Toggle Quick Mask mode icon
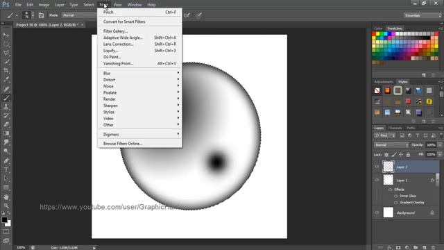The height and width of the screenshot is (250, 444). point(6,232)
